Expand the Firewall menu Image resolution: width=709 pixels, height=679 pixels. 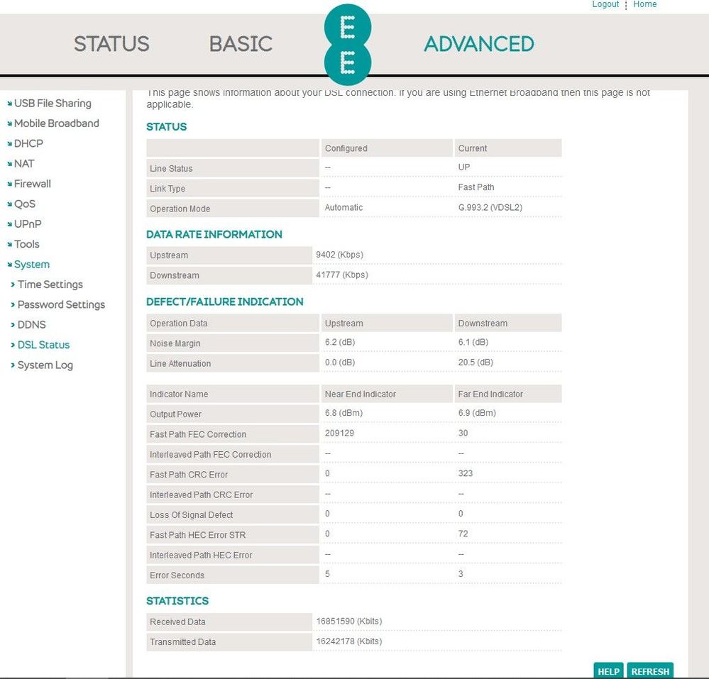[x=33, y=184]
